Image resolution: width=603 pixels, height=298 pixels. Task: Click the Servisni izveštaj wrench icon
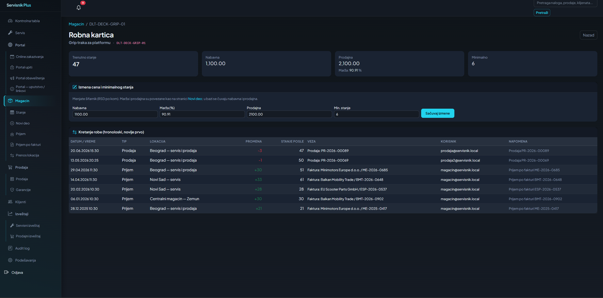[x=12, y=226]
